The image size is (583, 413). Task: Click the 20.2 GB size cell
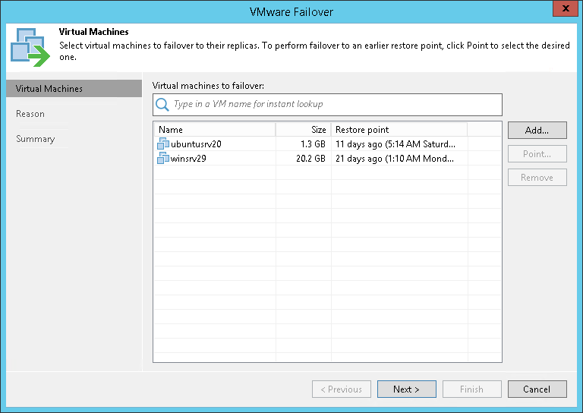tap(310, 159)
